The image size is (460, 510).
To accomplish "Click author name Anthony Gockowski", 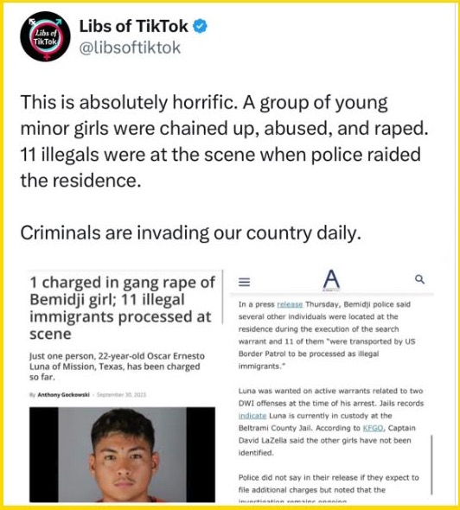I will tap(63, 394).
